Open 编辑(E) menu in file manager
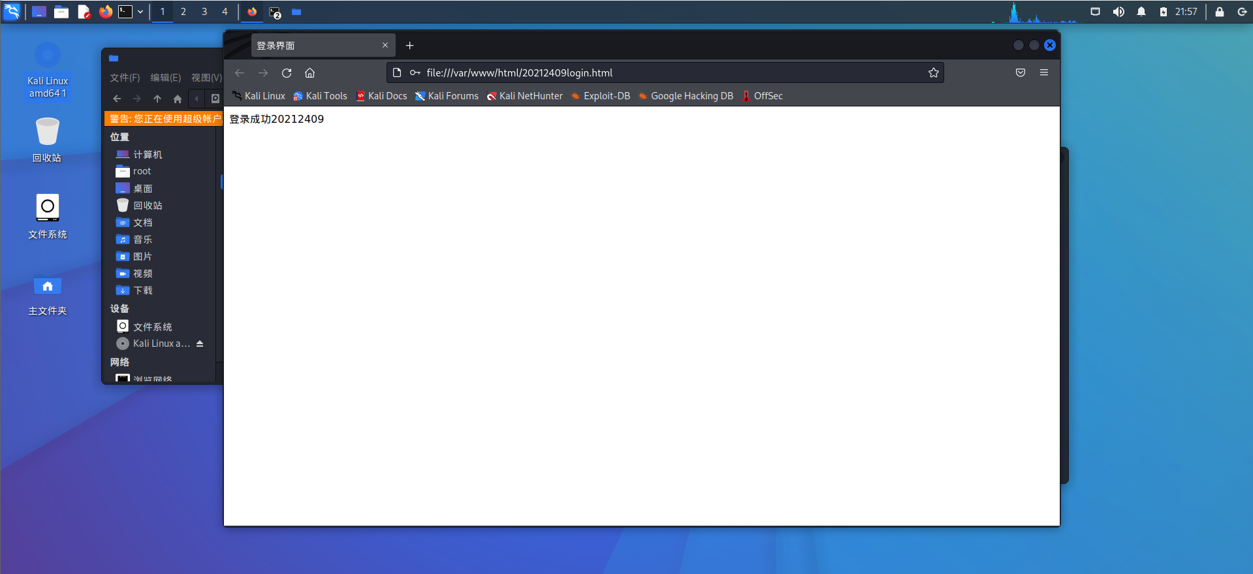Screen dimensions: 1253x574 [166, 78]
